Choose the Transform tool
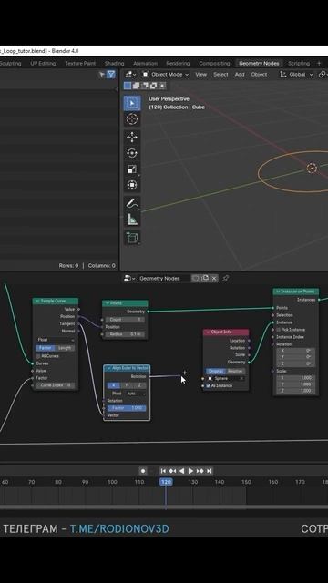Screen dimensions: 328x583 [x=132, y=185]
